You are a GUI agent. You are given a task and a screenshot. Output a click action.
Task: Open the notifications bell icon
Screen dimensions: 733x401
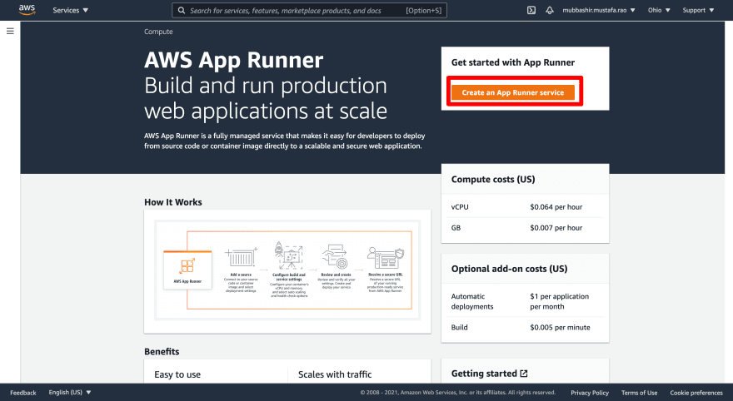(550, 10)
